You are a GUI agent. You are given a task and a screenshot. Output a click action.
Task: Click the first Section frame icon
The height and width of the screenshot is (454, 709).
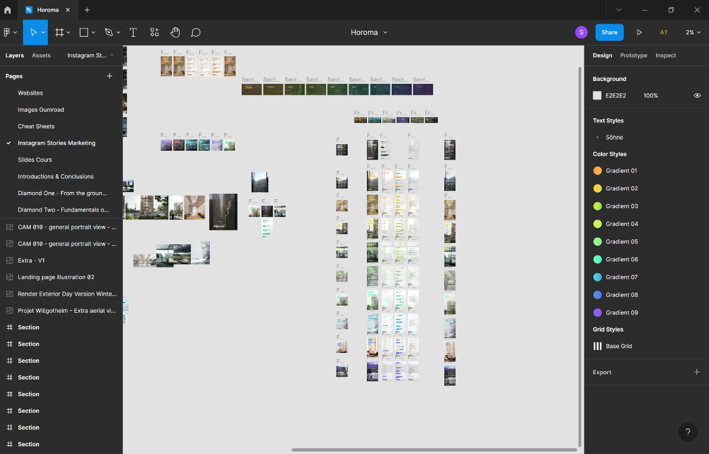click(9, 327)
